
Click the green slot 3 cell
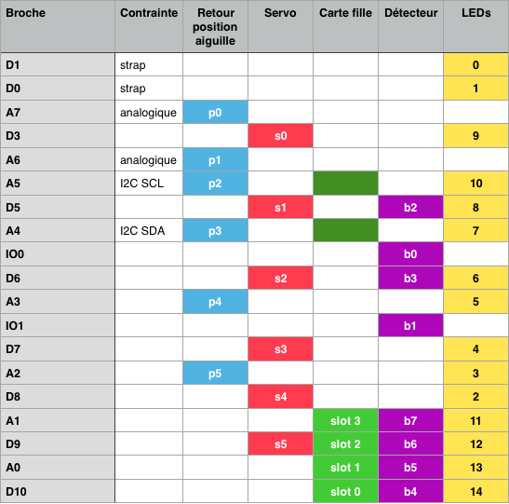(x=345, y=420)
